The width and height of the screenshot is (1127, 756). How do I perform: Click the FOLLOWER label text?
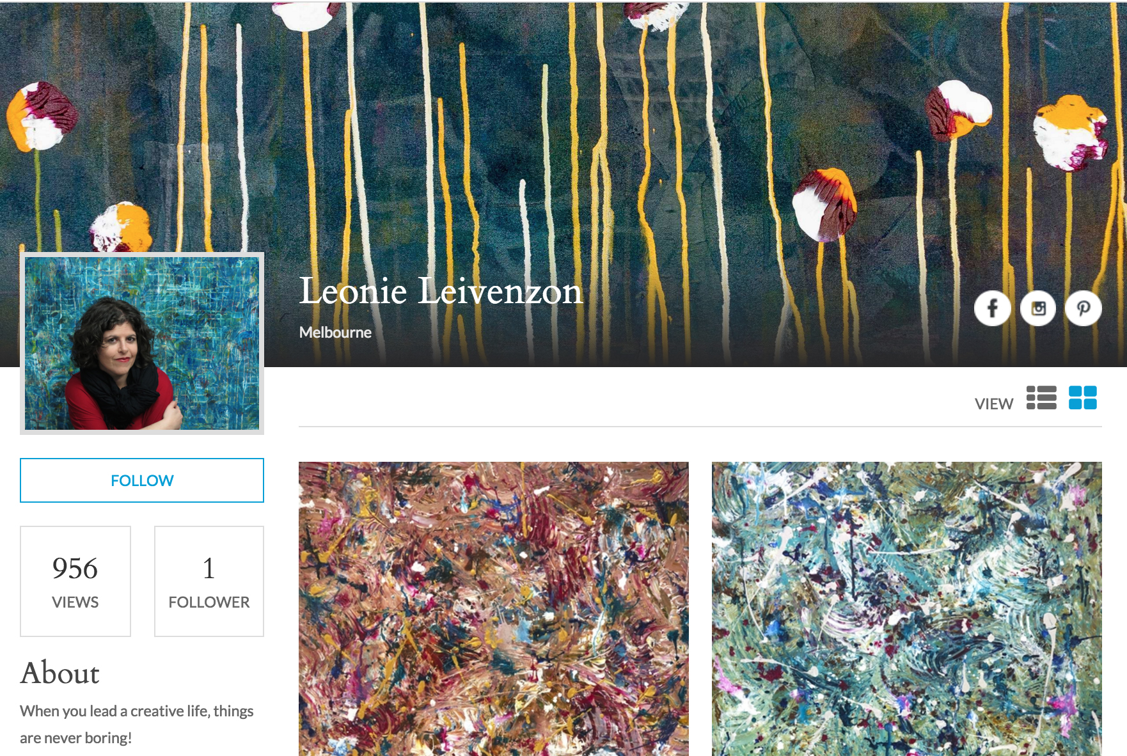tap(209, 602)
